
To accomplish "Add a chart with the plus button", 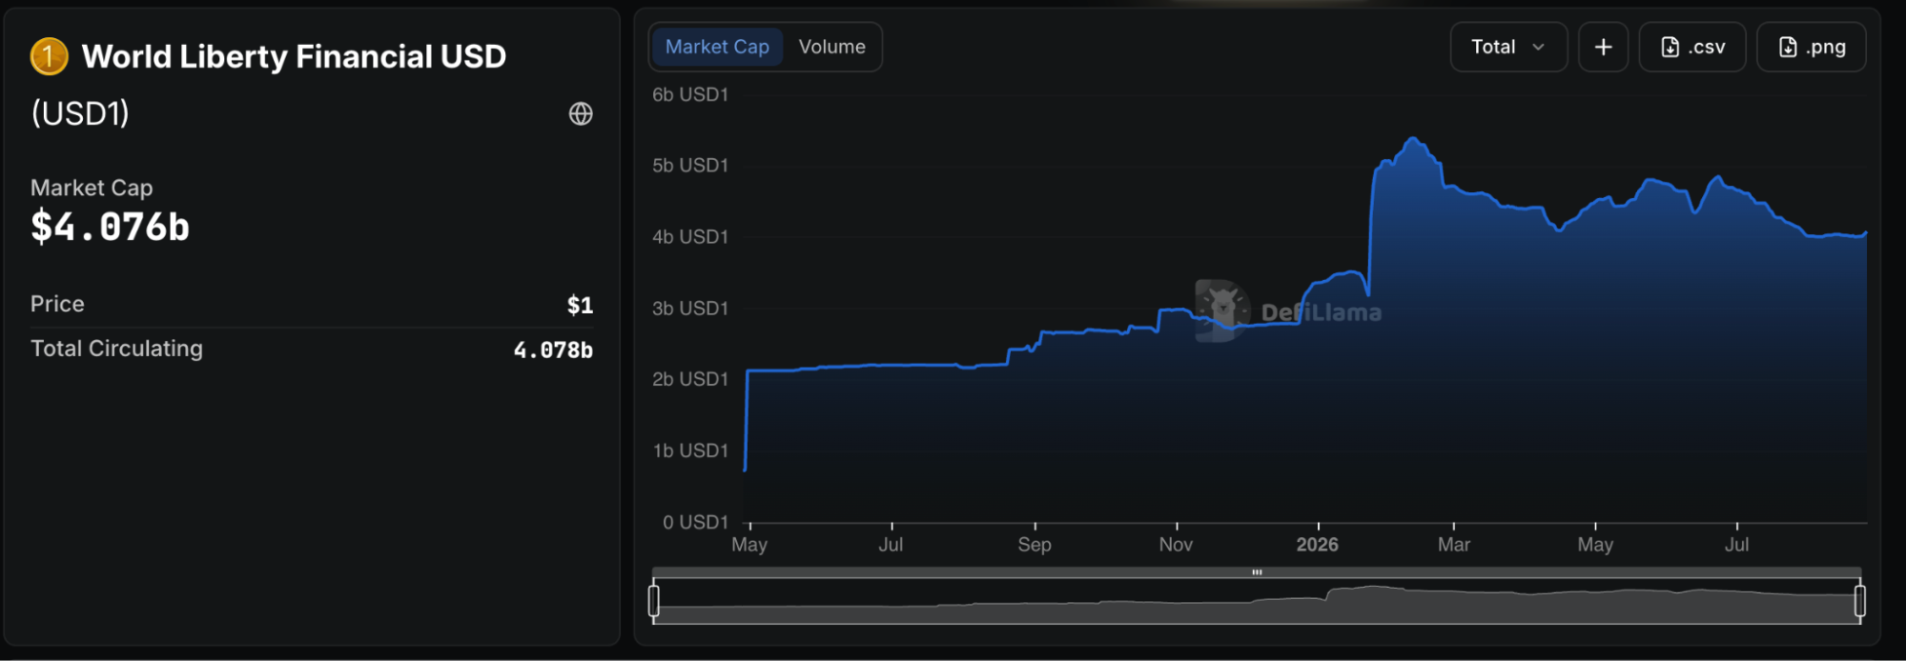I will click(x=1603, y=47).
